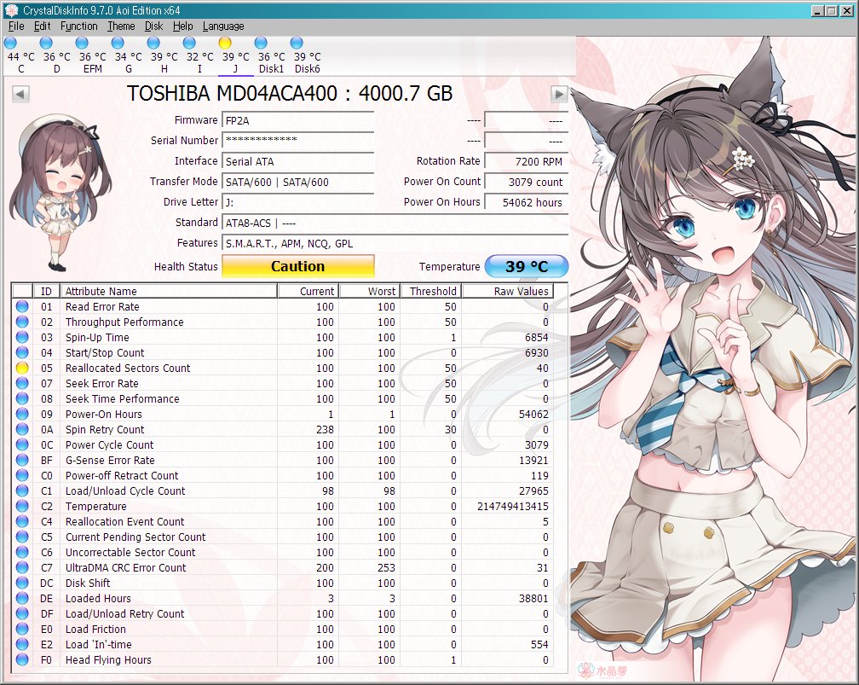Select the Load/Unload Cycle Count row name
859x685 pixels.
pos(125,491)
